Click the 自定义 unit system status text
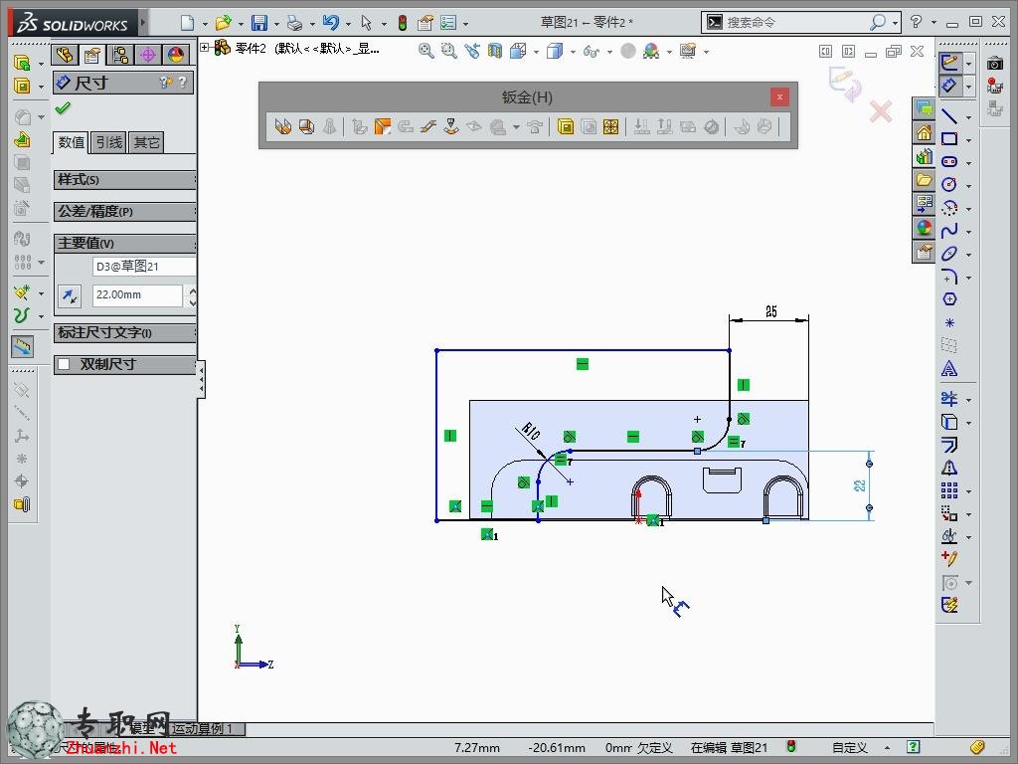The height and width of the screenshot is (764, 1018). point(850,748)
